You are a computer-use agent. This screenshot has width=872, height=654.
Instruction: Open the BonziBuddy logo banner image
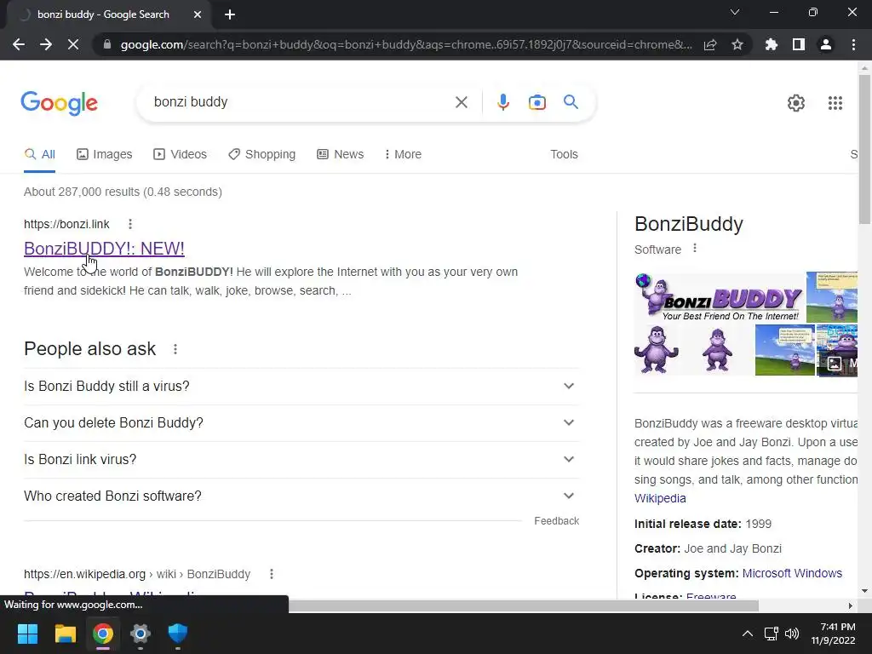tap(720, 297)
